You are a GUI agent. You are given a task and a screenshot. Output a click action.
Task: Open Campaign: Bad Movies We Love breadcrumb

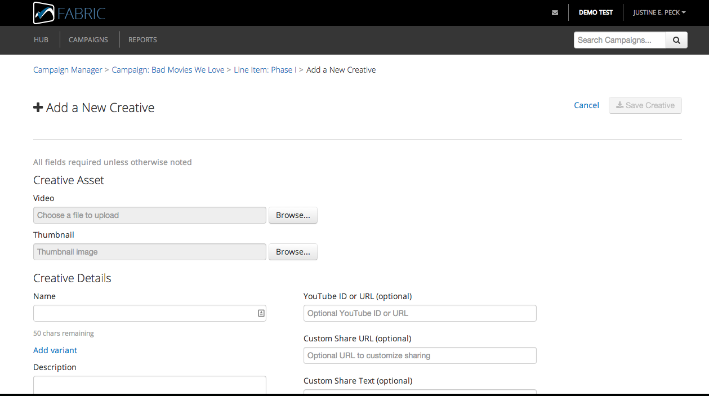pos(168,70)
